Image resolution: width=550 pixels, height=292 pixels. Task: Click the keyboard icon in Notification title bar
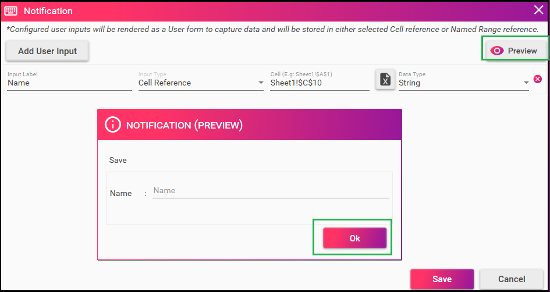(11, 11)
